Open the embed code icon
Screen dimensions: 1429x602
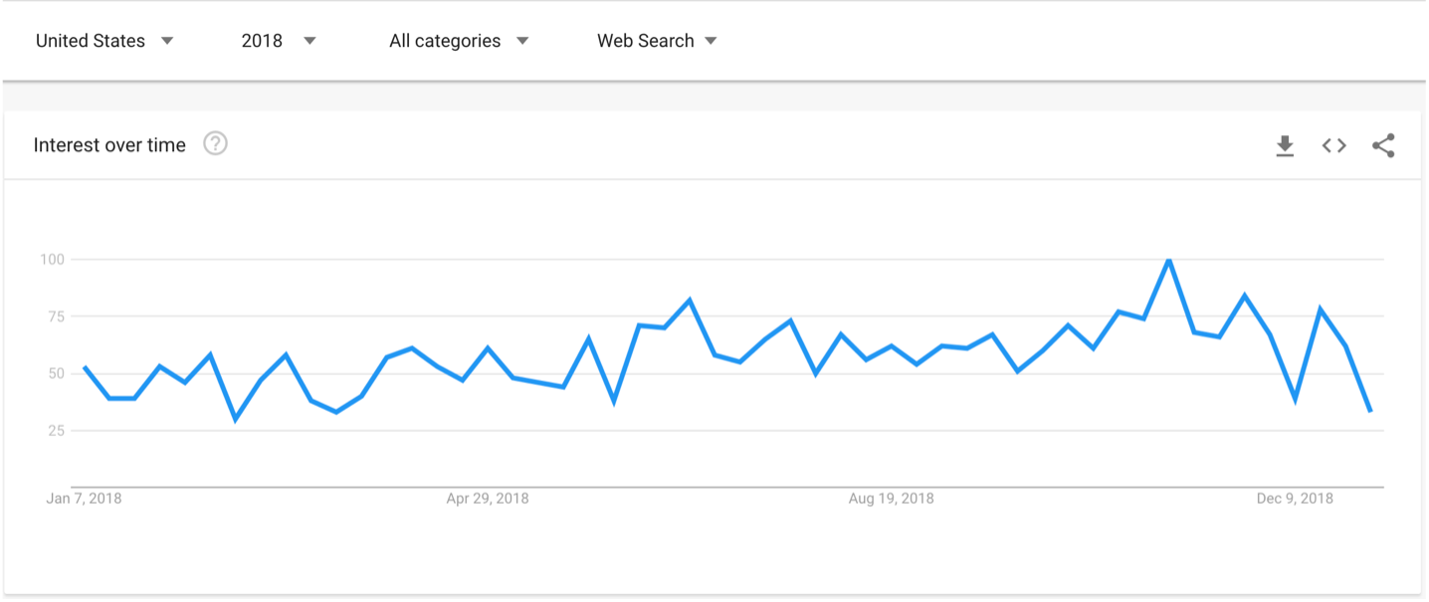[1333, 146]
